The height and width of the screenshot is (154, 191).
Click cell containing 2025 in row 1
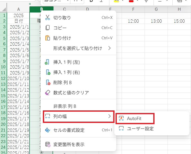pos(18,15)
